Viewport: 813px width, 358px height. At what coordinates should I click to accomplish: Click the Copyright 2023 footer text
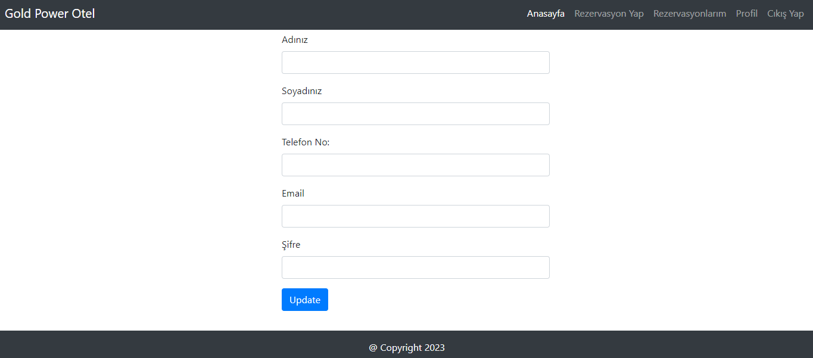tap(407, 347)
